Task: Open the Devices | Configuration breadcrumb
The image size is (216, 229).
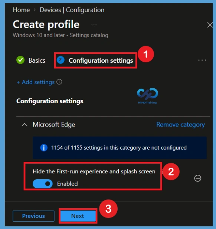Action: [72, 10]
